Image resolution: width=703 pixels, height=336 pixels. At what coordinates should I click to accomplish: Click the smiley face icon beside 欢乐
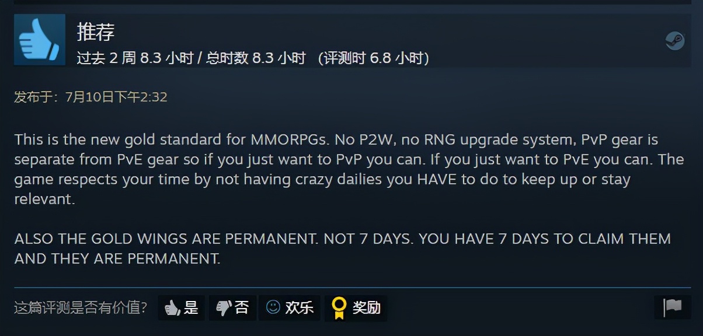[273, 307]
